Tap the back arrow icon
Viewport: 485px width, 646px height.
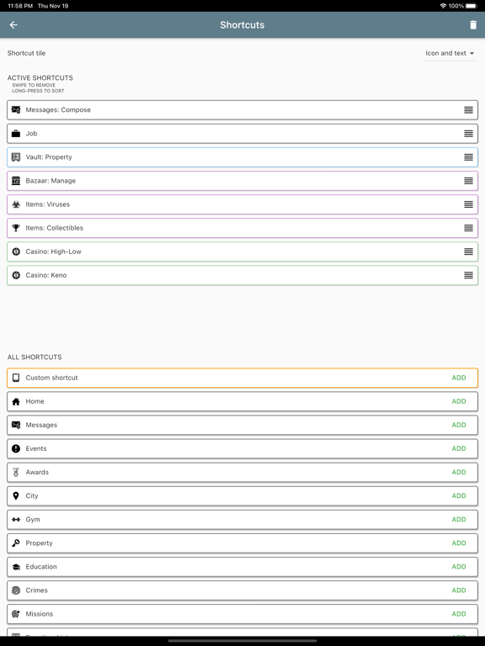tap(13, 25)
